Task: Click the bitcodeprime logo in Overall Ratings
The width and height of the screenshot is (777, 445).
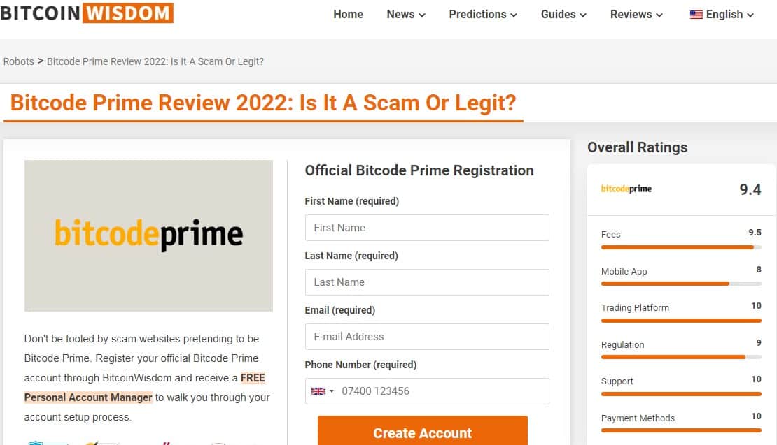Action: point(625,188)
